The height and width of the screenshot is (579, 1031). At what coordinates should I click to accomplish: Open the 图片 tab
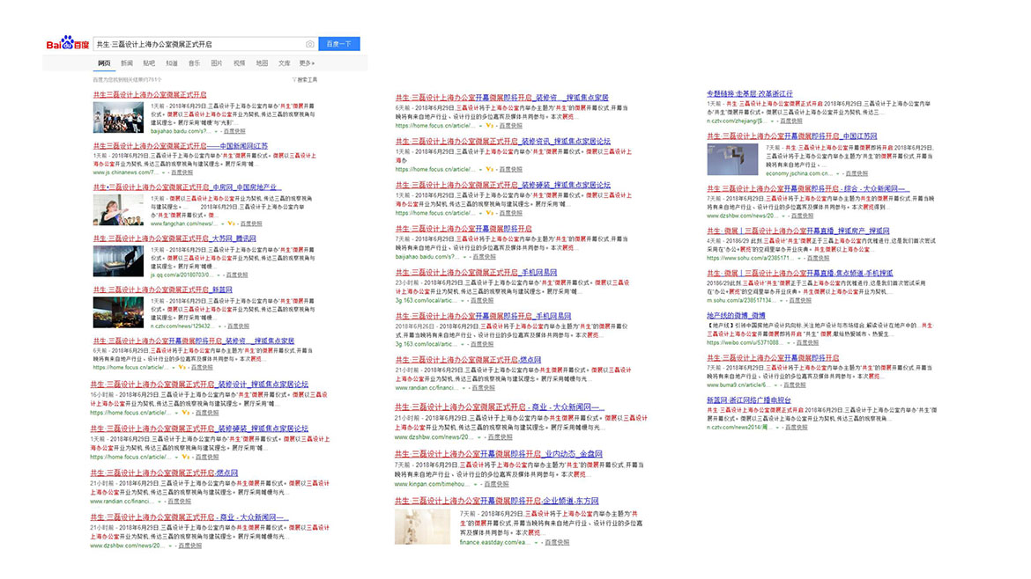216,63
